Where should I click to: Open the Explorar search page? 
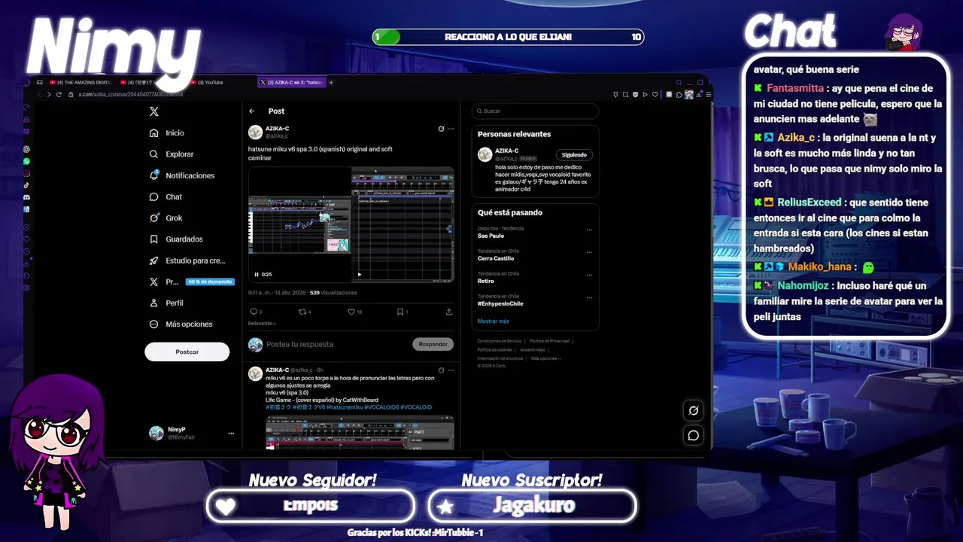(172, 154)
